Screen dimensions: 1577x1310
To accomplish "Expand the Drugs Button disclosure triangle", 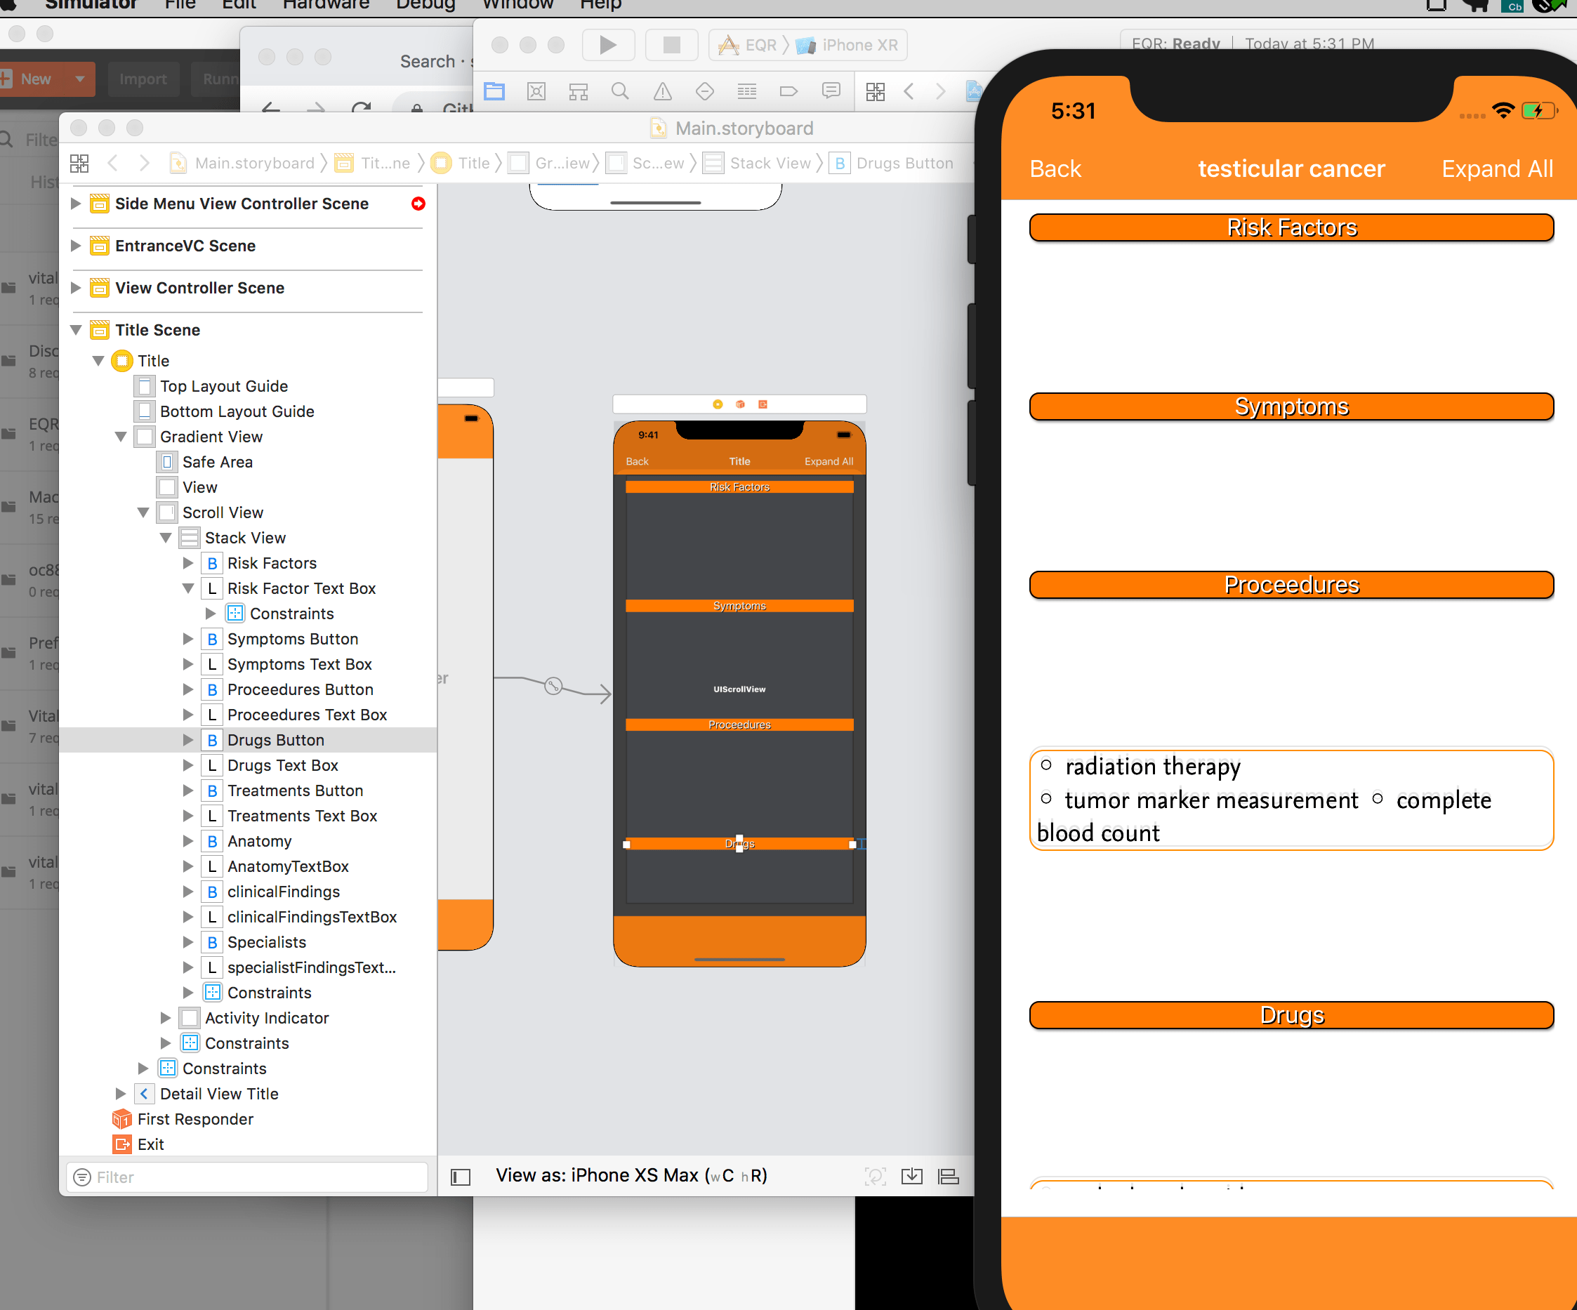I will tap(188, 739).
